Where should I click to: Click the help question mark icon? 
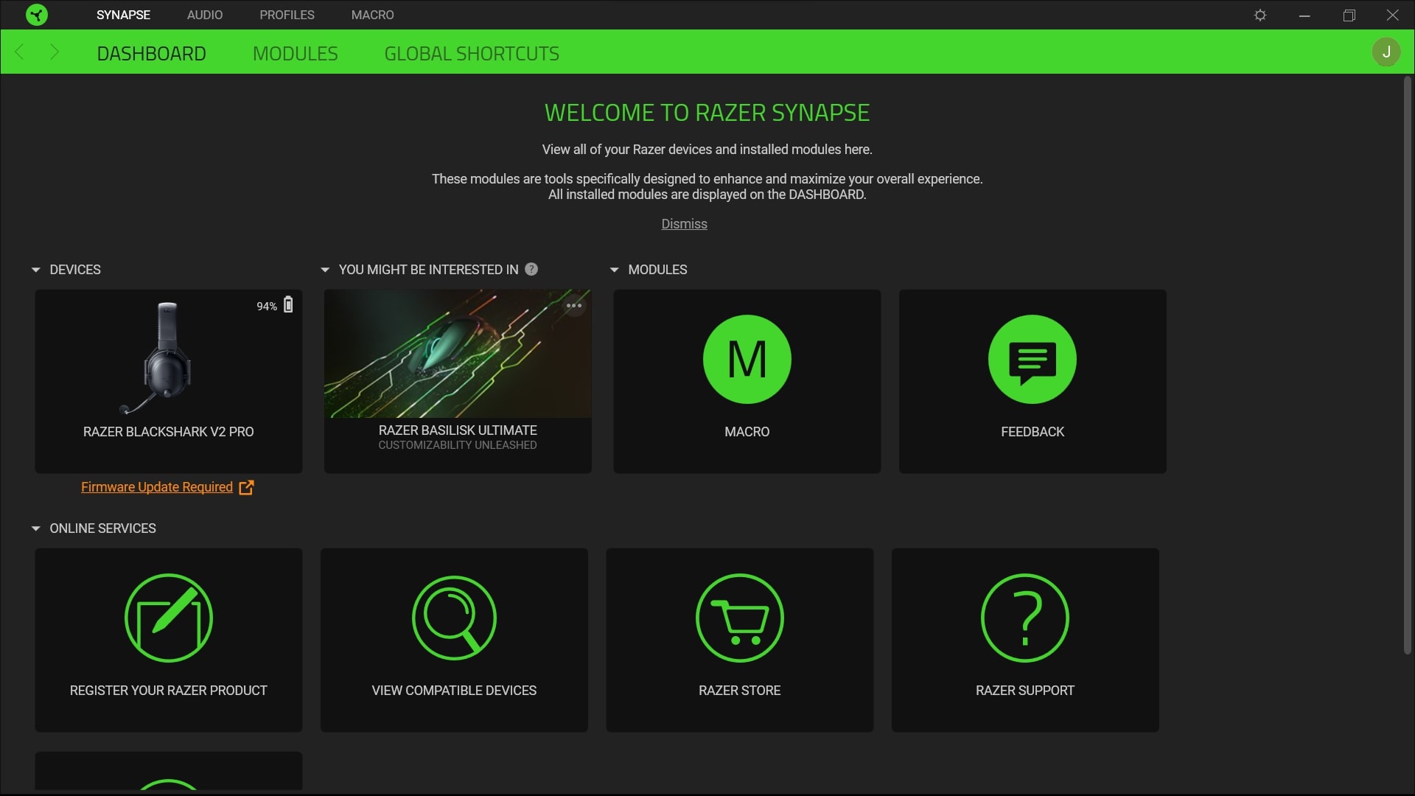coord(531,270)
